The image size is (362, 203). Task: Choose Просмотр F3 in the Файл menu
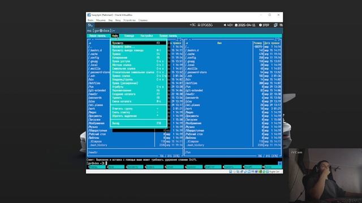click(139, 43)
